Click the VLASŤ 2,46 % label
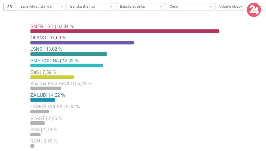Screen dimensions: 266x151 point(46,118)
